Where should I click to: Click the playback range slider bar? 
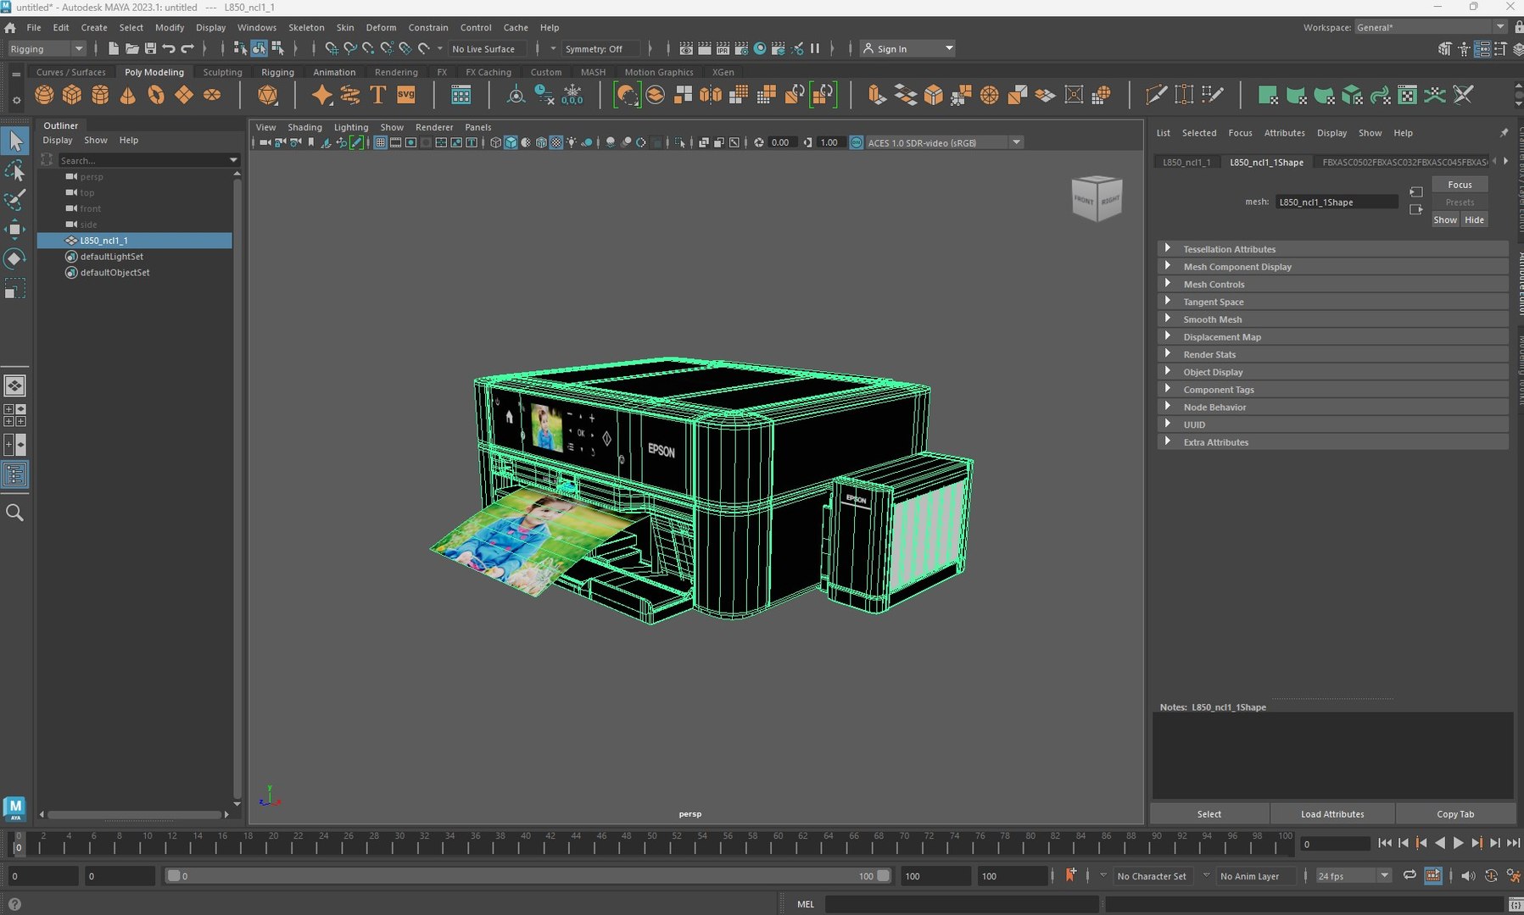click(526, 876)
